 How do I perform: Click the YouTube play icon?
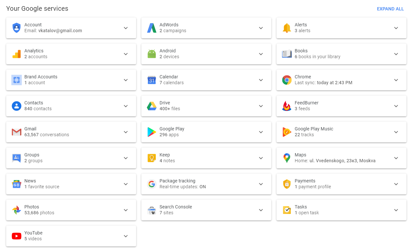click(17, 236)
